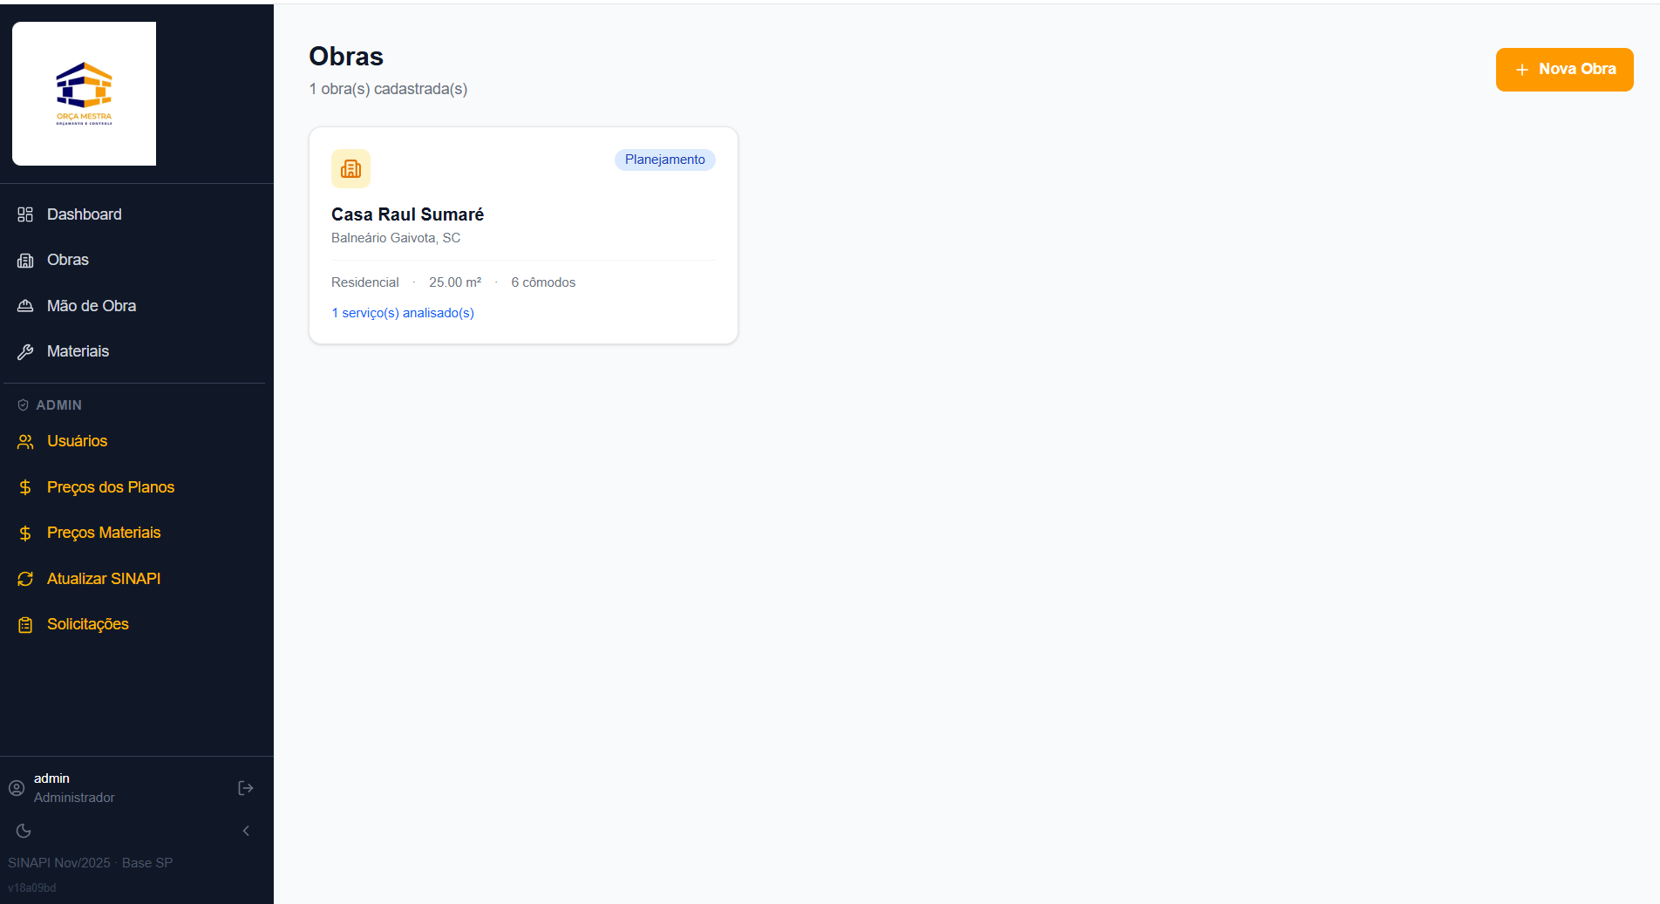Click 1 serviço(s) analisado(s) link
1660x904 pixels.
(403, 313)
